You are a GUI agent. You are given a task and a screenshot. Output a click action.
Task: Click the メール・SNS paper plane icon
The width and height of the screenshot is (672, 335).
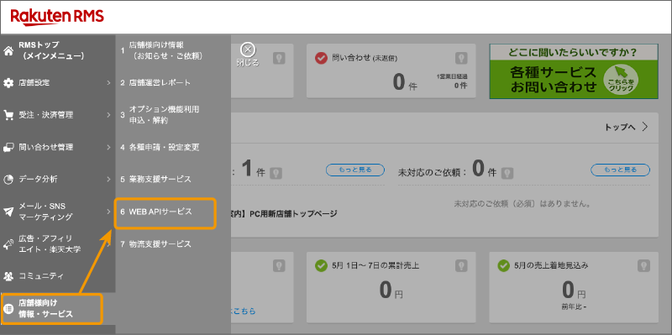[x=8, y=212]
